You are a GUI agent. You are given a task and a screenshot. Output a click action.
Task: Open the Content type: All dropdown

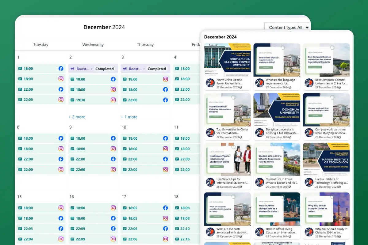coord(287,28)
